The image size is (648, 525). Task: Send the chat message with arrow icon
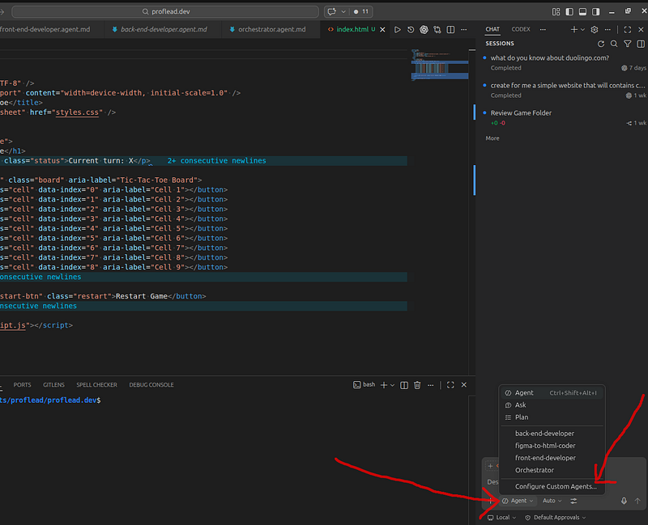click(637, 501)
